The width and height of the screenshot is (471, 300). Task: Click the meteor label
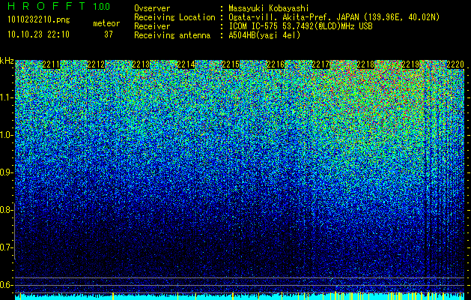106,23
